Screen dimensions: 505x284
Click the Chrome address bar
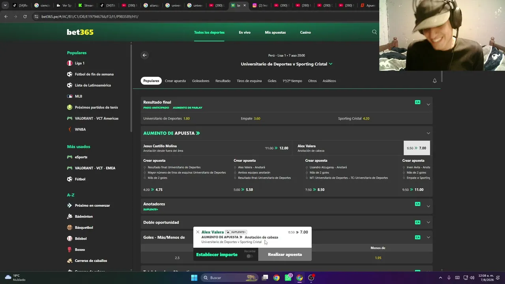tap(205, 17)
